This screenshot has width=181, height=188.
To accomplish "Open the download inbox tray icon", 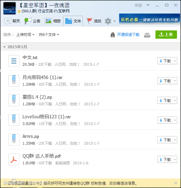I will pyautogui.click(x=147, y=35).
